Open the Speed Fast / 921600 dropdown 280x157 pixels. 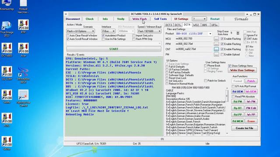[149, 31]
